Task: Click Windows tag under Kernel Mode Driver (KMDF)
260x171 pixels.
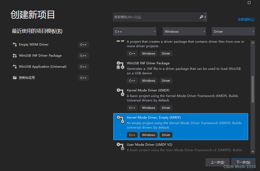Action: (148, 108)
